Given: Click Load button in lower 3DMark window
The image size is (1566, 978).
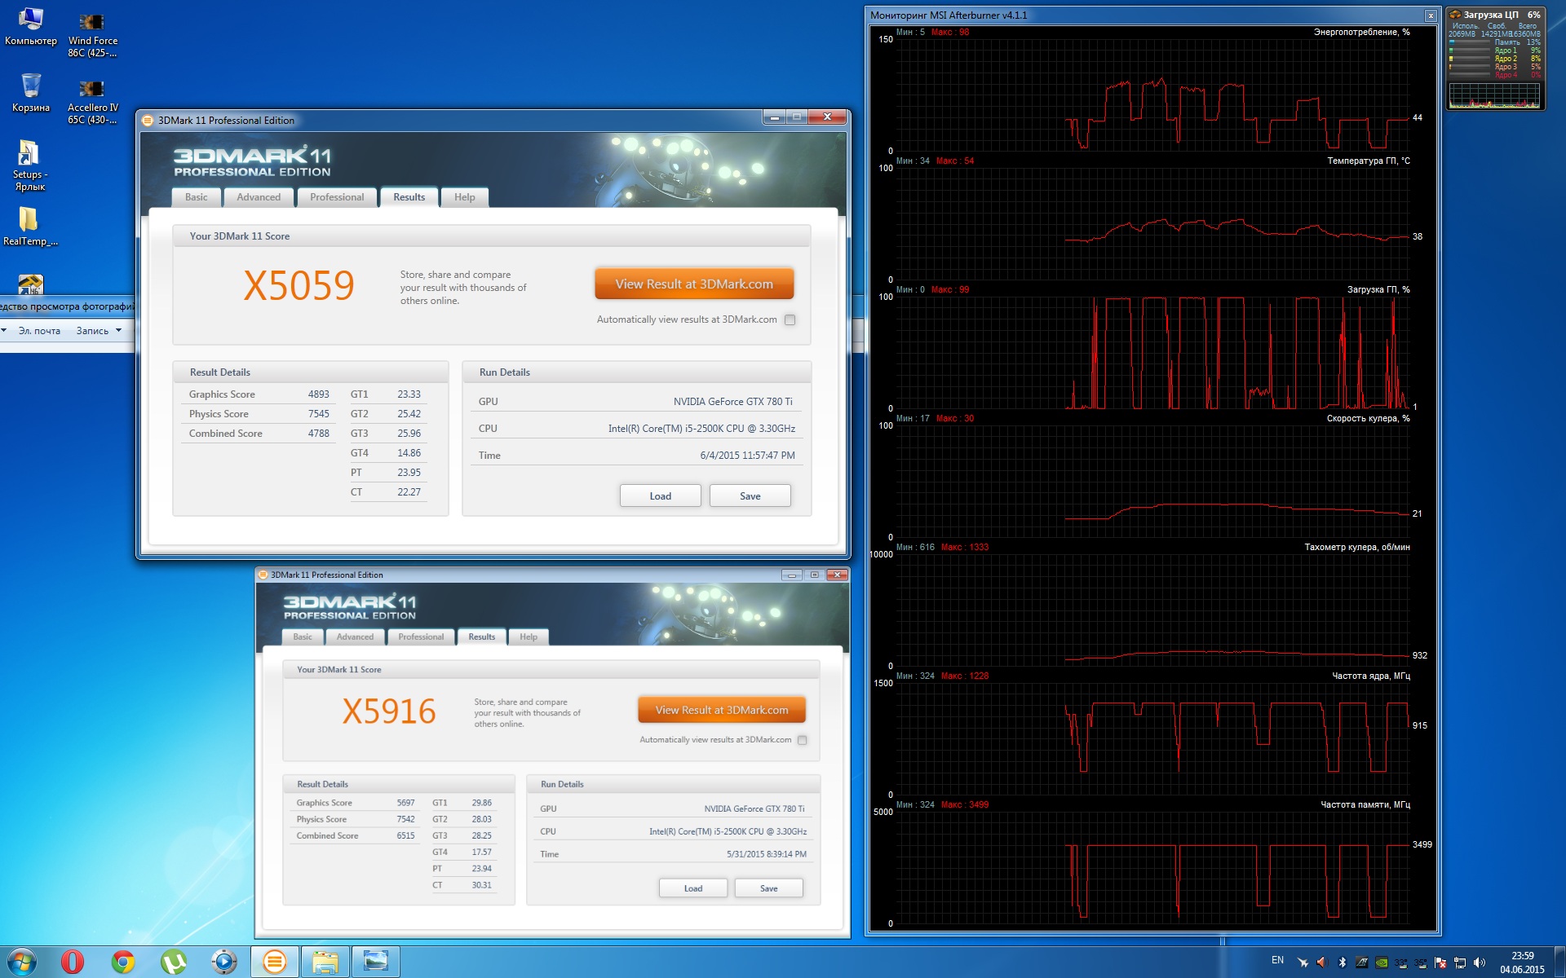Looking at the screenshot, I should (692, 888).
